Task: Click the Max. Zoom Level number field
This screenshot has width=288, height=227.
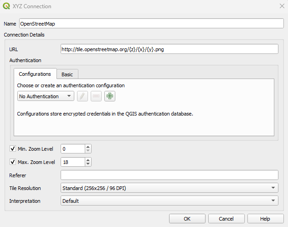Action: pos(73,162)
